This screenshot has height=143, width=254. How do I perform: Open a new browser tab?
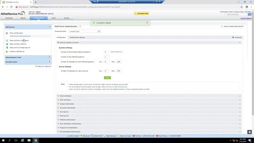(x=36, y=2)
